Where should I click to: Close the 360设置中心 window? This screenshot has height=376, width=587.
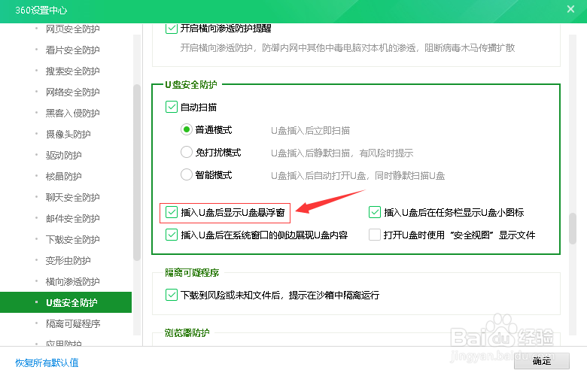[x=570, y=9]
